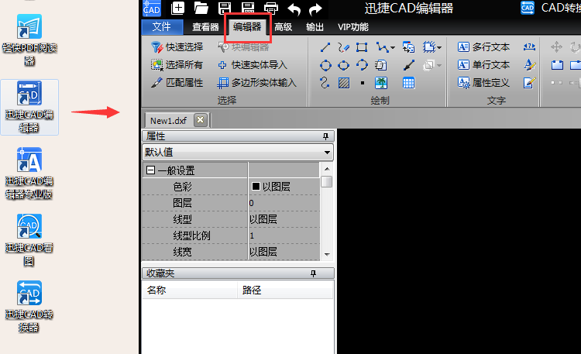Click 快速选择 button
Screen dimensions: 581x354
(177, 47)
